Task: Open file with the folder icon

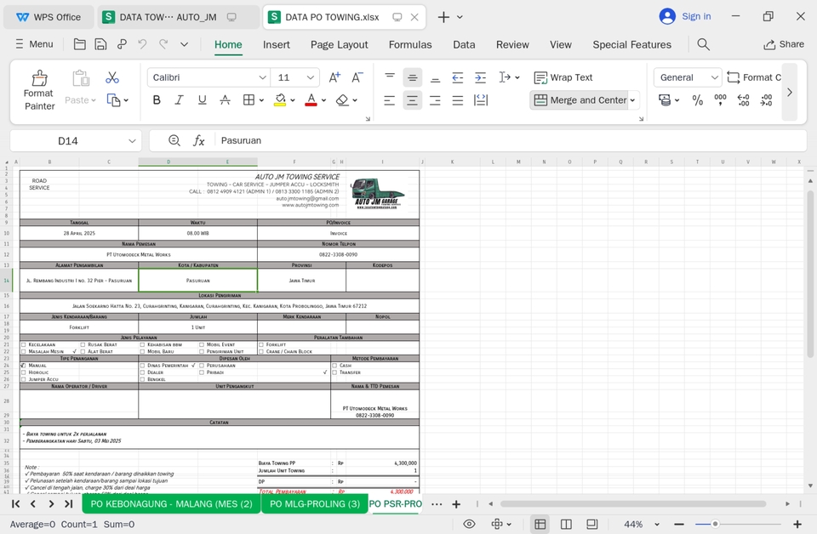Action: [x=80, y=44]
